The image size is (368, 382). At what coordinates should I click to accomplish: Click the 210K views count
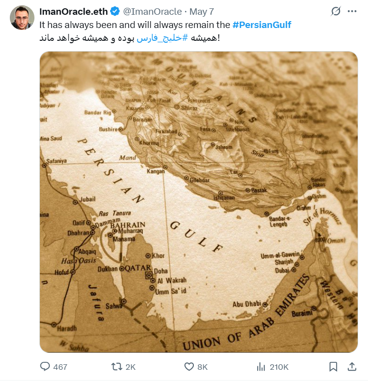(279, 367)
